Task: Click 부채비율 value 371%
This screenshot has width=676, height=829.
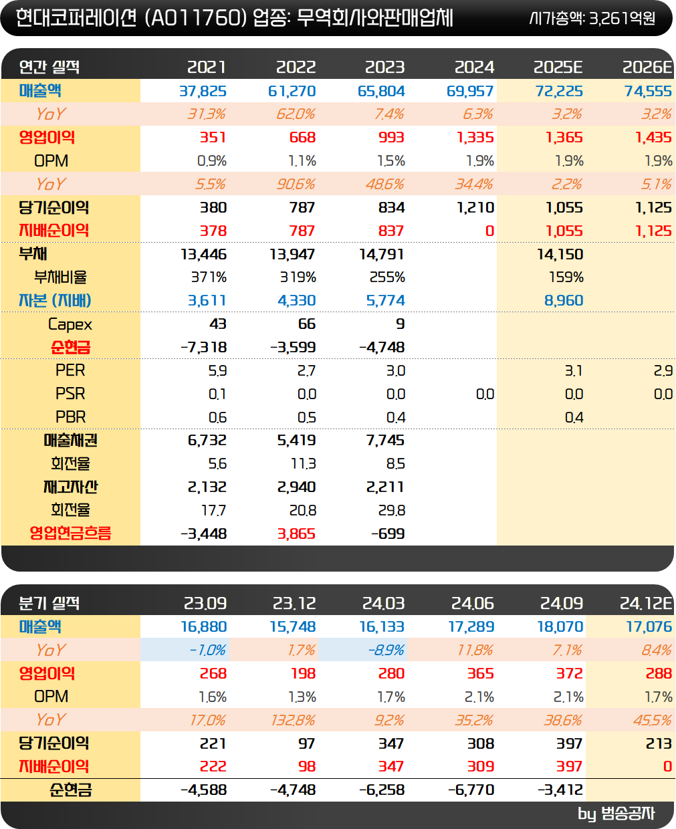Action: click(209, 277)
